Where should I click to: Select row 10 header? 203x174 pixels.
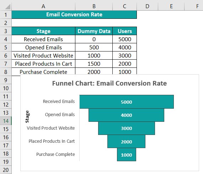(x=6, y=88)
